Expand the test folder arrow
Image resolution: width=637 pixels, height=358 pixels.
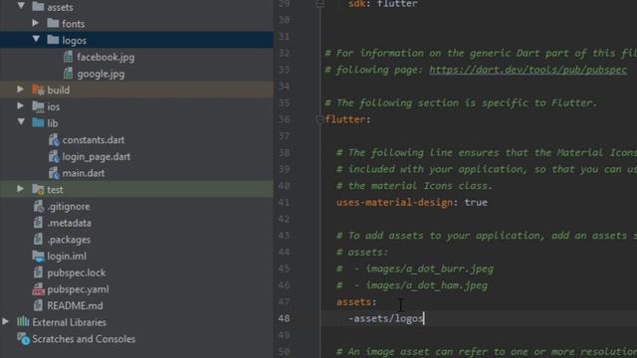20,188
